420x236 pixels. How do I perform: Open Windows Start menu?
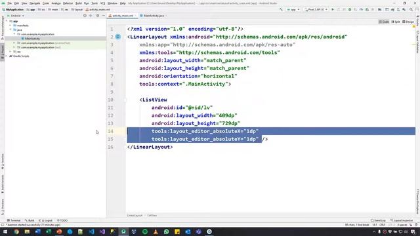pos(5,231)
